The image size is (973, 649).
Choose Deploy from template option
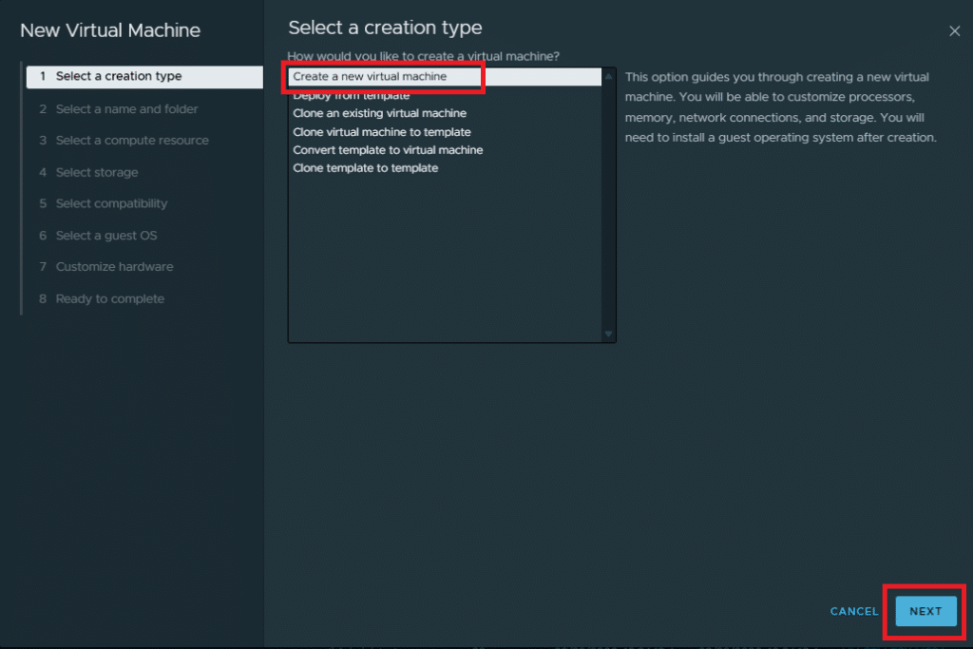(x=352, y=96)
